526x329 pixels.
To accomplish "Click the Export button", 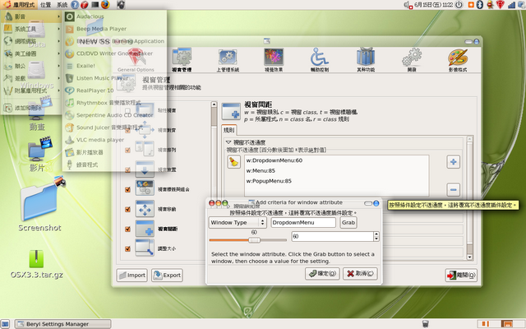I will tap(167, 276).
